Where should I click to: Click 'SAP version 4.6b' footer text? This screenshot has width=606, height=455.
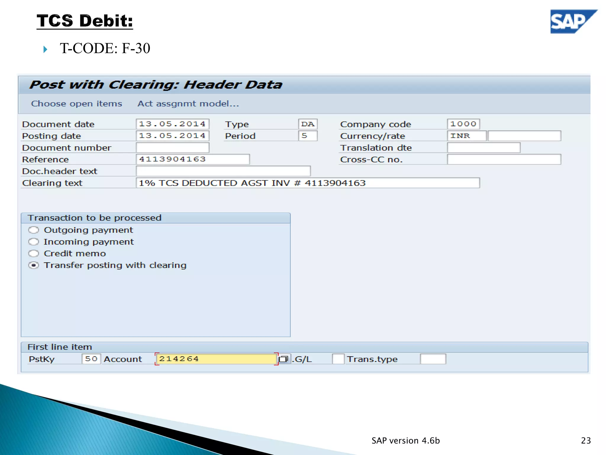[x=406, y=440]
